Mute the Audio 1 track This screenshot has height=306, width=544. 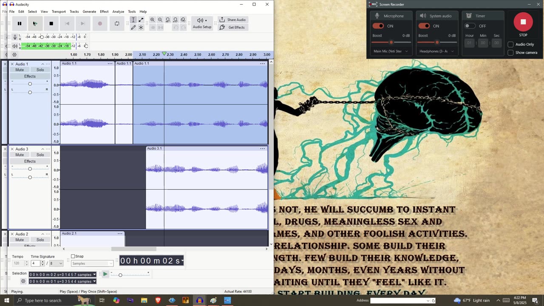(20, 70)
